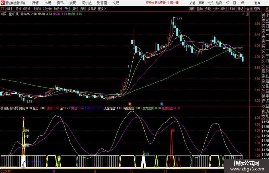
Task: Switch to the 15分钟 period
Action: (36, 9)
